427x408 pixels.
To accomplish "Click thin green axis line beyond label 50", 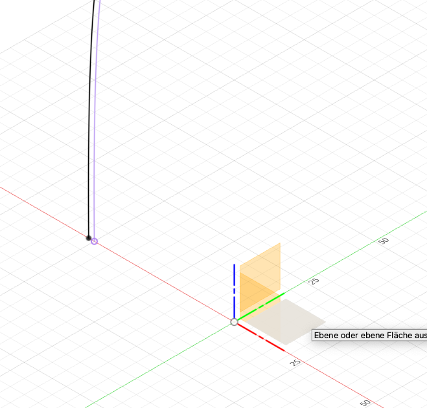I will click(x=408, y=220).
